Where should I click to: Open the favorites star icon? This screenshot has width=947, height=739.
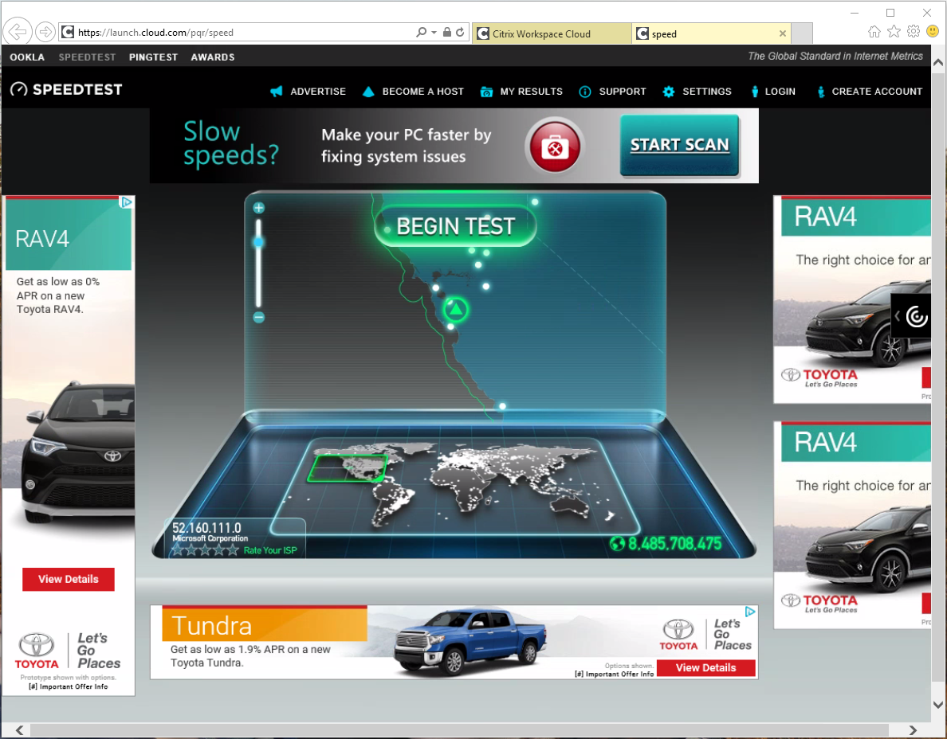click(x=894, y=31)
